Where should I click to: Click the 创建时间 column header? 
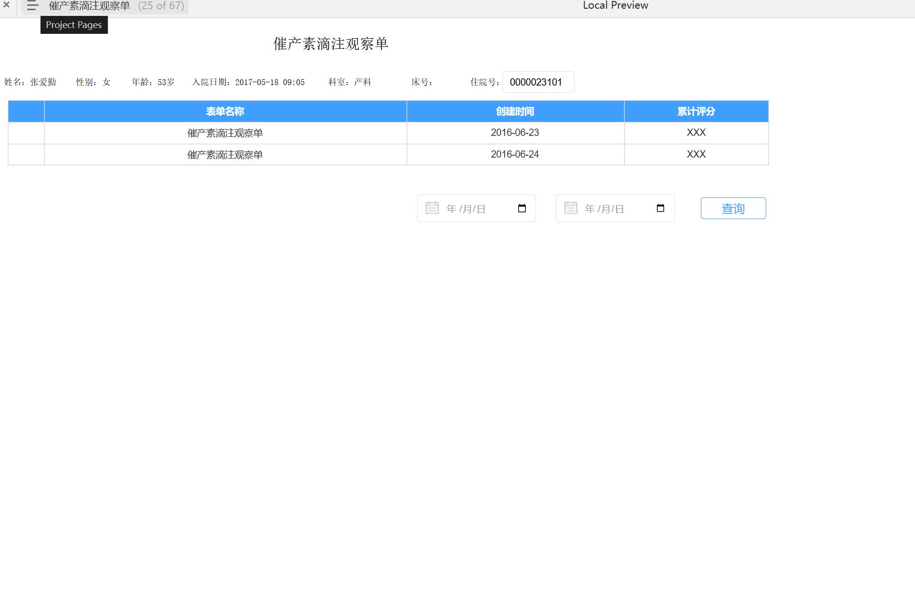(515, 111)
